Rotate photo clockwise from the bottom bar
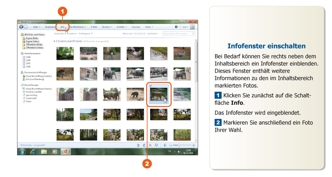Image resolution: width=332 pixels, height=177 pixels. 144,145
